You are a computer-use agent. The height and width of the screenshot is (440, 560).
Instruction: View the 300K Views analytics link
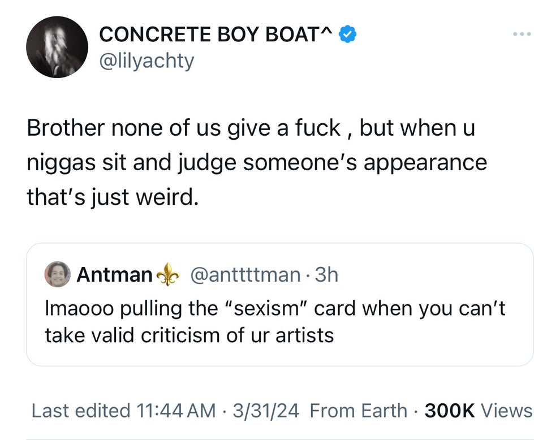click(x=479, y=411)
